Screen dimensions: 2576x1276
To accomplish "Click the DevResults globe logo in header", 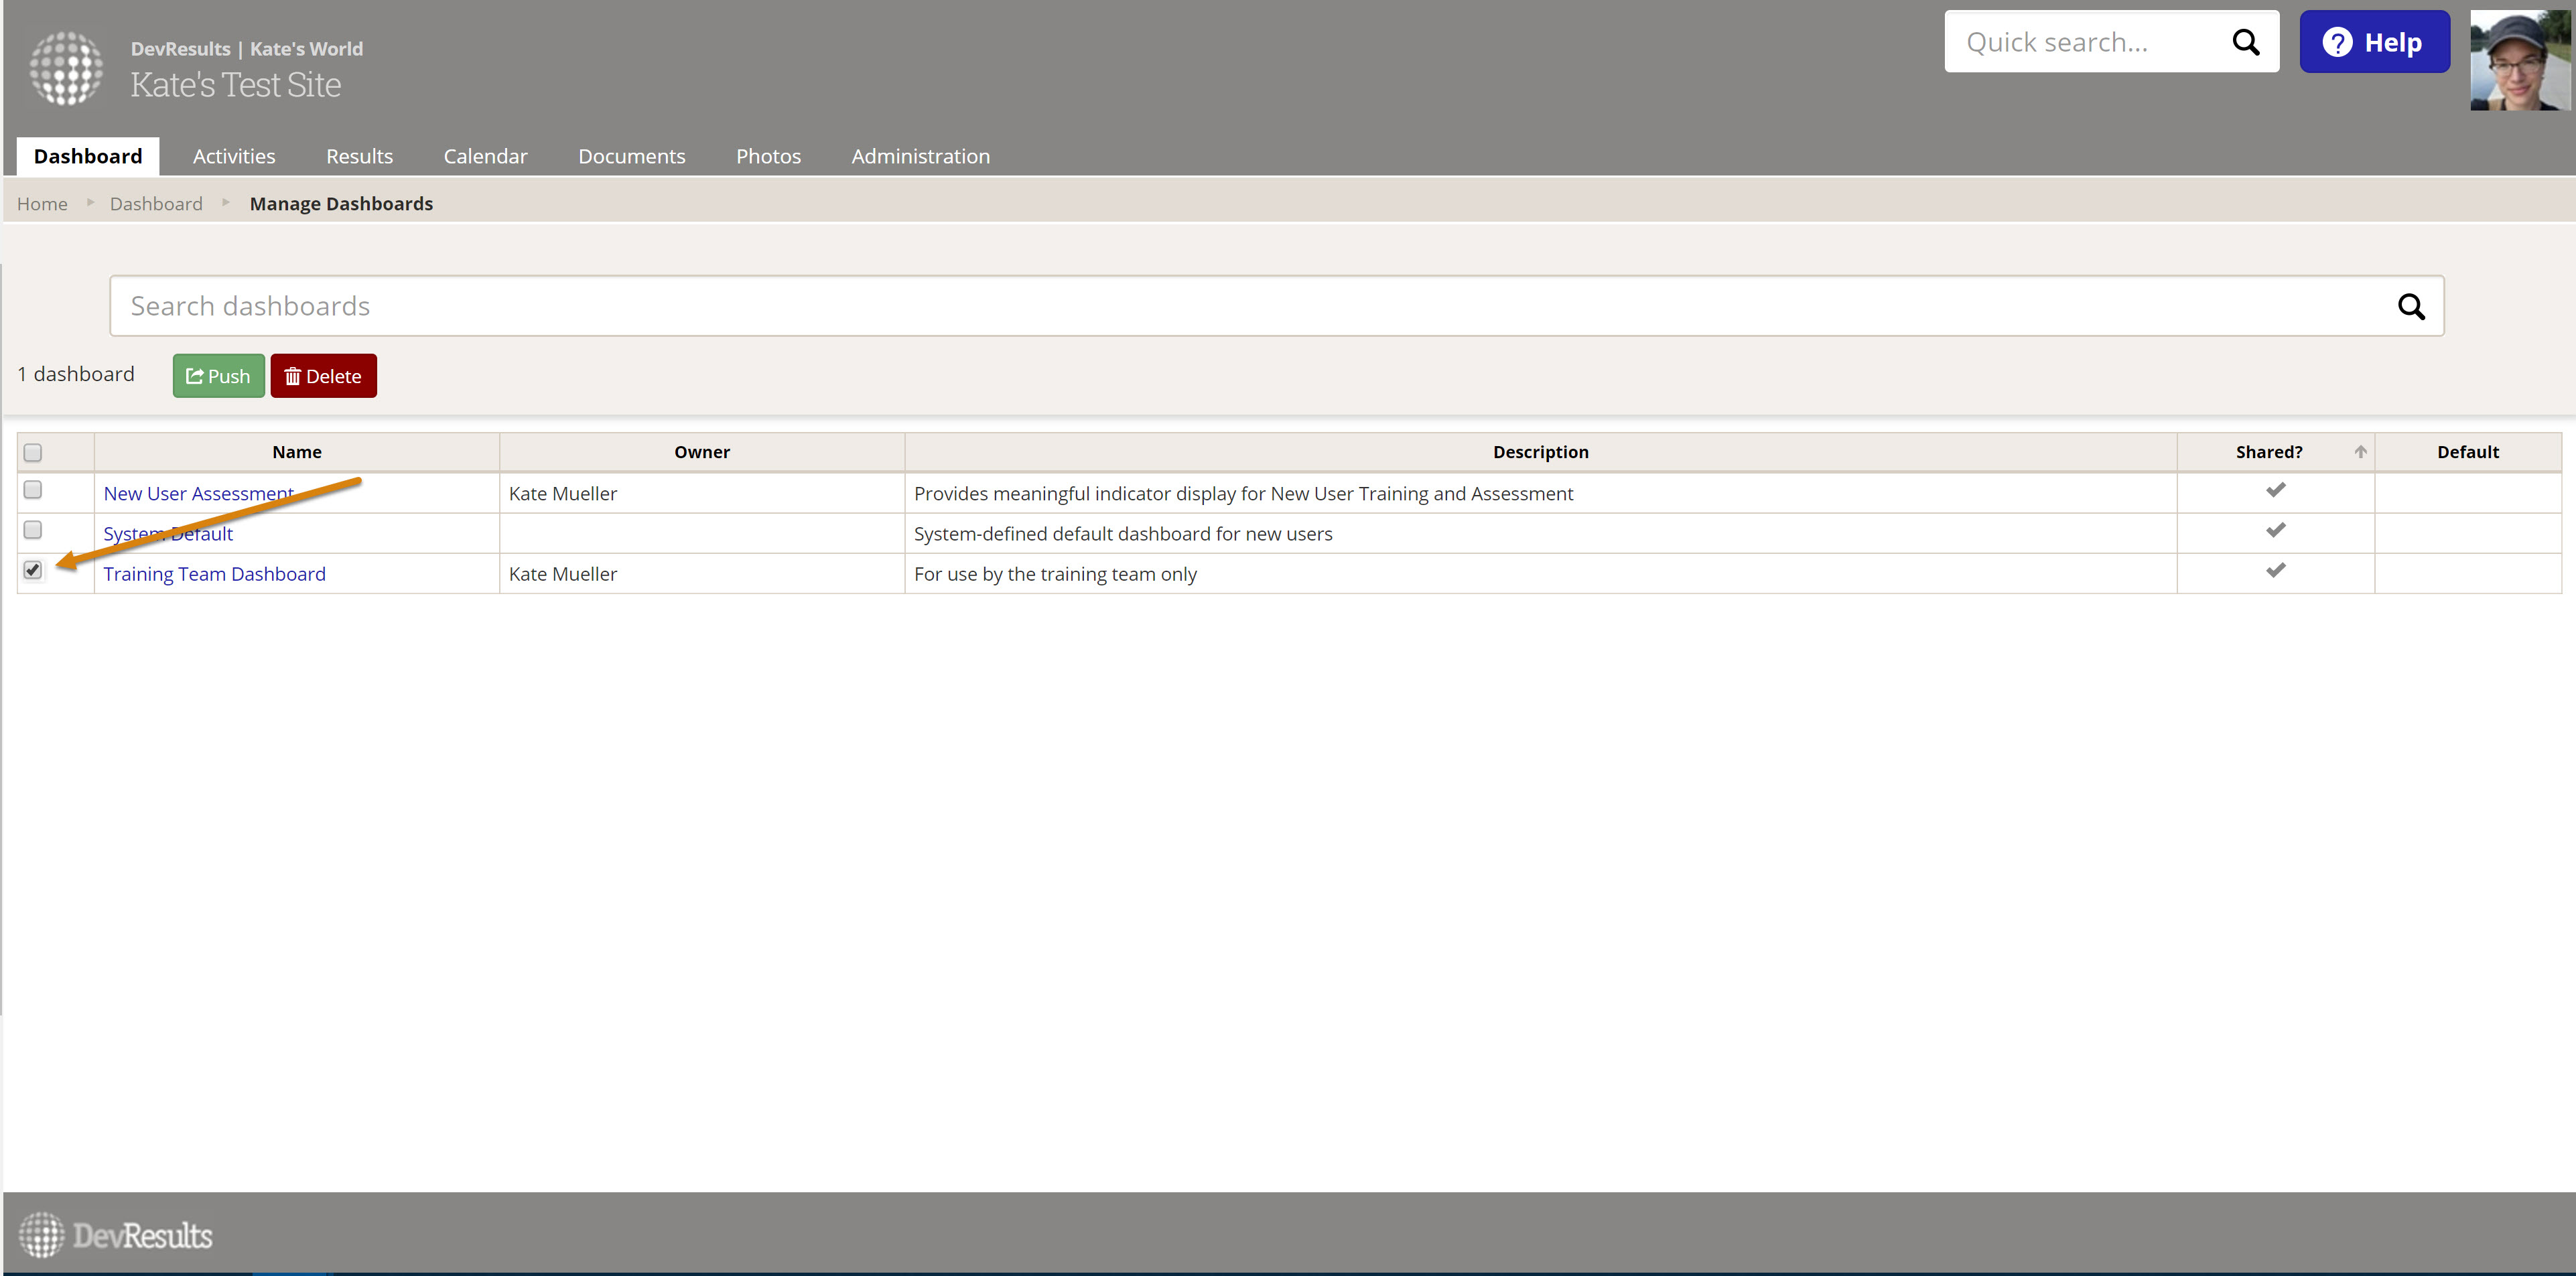I will (66, 68).
